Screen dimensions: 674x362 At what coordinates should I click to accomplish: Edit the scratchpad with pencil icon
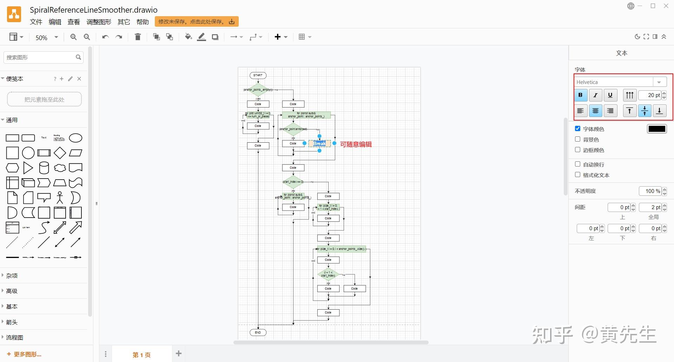[x=70, y=79]
